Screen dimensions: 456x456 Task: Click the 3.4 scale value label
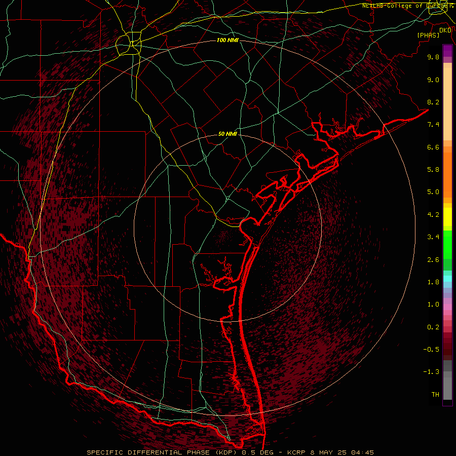click(433, 237)
